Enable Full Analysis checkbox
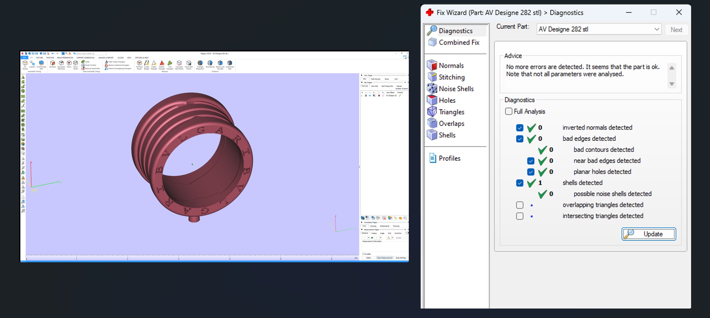The image size is (710, 318). (508, 111)
